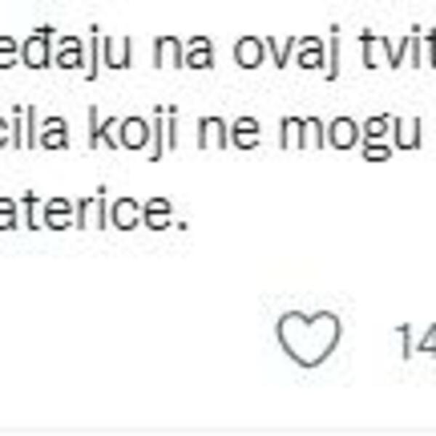The width and height of the screenshot is (436, 436).
Task: Click the white area beneath the heart icon
Action: pos(310,403)
